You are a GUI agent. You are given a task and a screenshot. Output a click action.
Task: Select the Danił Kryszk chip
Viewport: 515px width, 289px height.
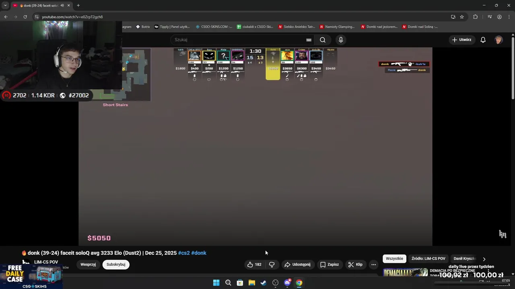(x=465, y=258)
